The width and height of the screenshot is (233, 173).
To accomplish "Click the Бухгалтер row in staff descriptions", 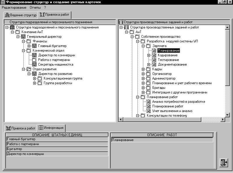I will coord(57,149).
